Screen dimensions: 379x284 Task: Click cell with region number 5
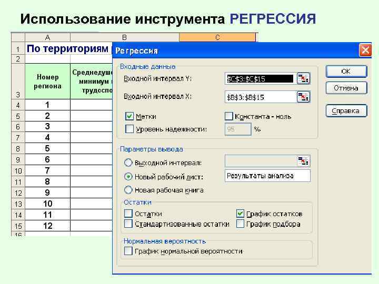(x=47, y=148)
